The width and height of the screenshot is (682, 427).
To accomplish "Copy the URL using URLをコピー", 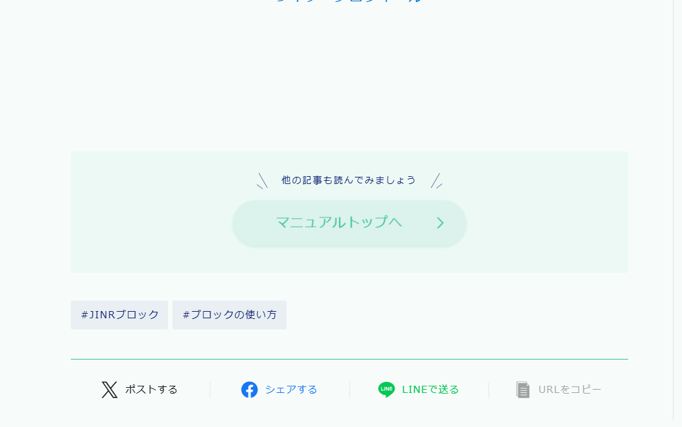I will (x=569, y=390).
